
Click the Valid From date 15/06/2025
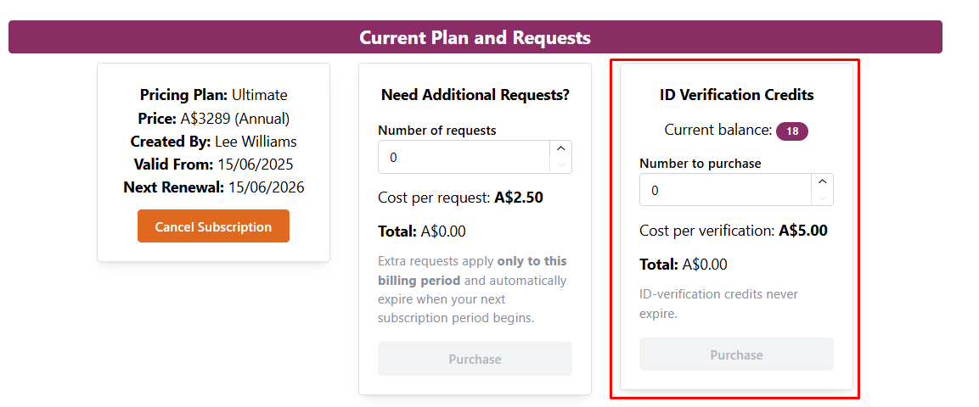(x=252, y=164)
